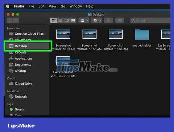Open the gear action menu dropdown

(x=97, y=20)
